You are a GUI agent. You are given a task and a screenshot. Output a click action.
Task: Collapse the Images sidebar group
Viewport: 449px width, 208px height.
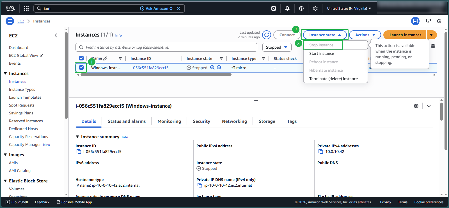tap(5, 155)
